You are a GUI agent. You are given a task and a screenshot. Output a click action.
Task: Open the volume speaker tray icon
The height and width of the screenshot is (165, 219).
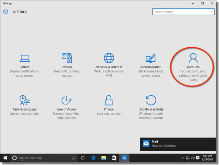pos(193,158)
